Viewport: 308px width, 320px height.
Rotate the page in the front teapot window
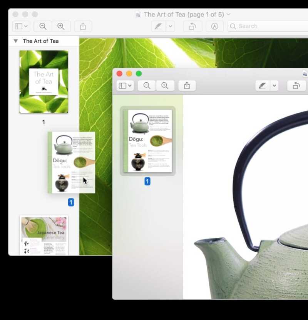click(x=296, y=86)
